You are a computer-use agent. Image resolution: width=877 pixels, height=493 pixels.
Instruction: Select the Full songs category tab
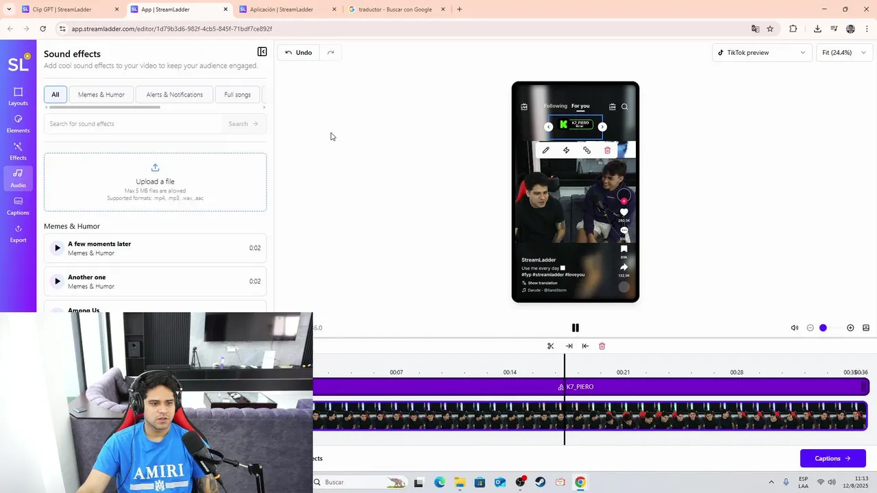(237, 94)
